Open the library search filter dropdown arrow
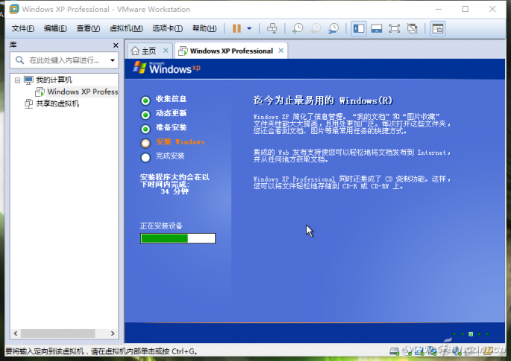This screenshot has height=361, width=511. [x=113, y=60]
